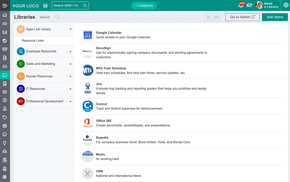Click the CNN placeholder icon
Image resolution: width=290 pixels, height=182 pixels.
(x=88, y=173)
